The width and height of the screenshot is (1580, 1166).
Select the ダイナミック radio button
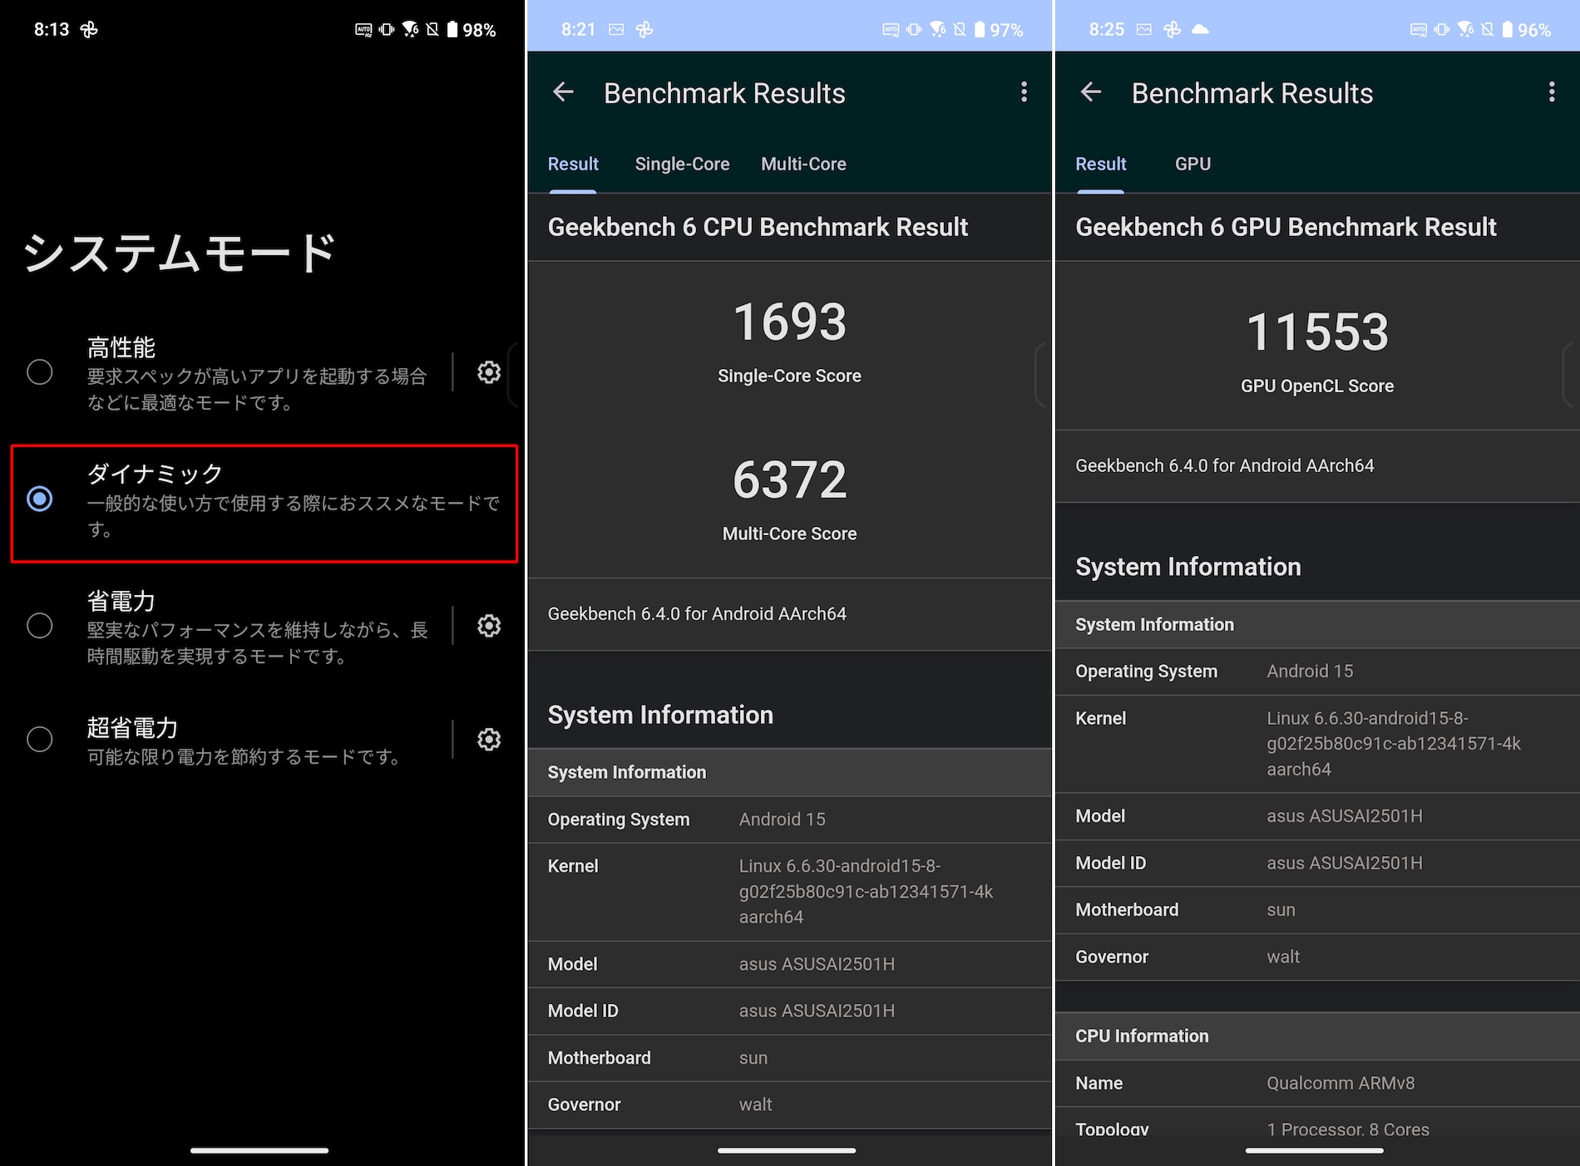[40, 499]
